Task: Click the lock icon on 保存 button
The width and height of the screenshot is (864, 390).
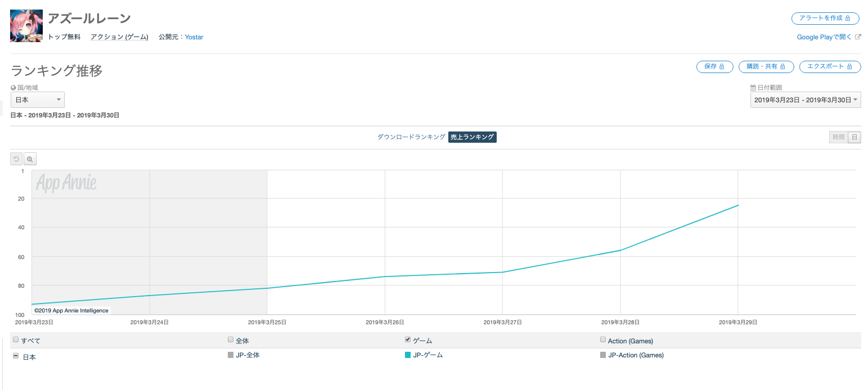Action: pyautogui.click(x=722, y=66)
